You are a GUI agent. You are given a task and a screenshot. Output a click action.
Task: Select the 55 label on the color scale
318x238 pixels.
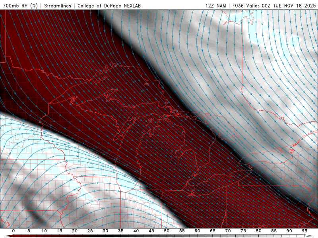182,231
